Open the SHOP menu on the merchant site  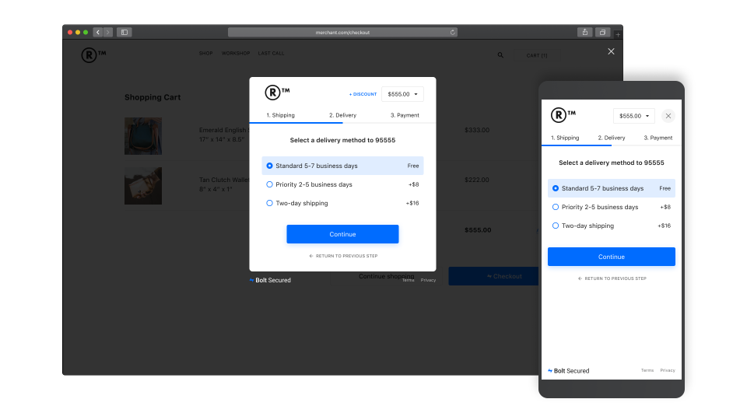[205, 54]
